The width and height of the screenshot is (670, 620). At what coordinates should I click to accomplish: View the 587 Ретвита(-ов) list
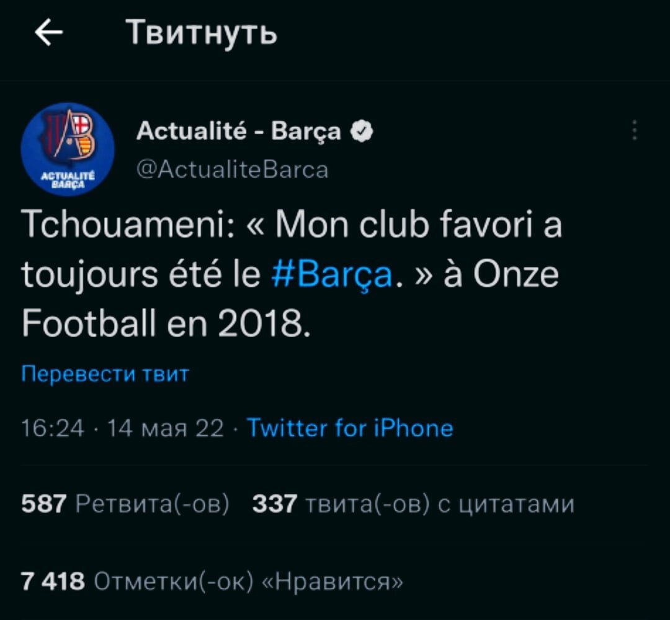pyautogui.click(x=125, y=504)
